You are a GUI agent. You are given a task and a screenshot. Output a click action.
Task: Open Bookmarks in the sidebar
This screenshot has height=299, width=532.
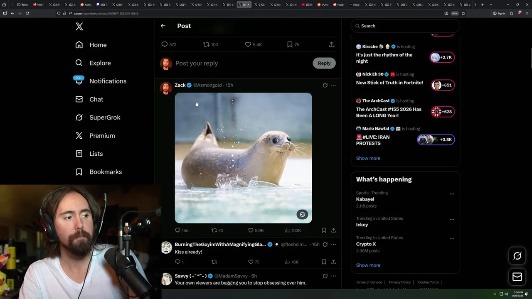tap(99, 172)
